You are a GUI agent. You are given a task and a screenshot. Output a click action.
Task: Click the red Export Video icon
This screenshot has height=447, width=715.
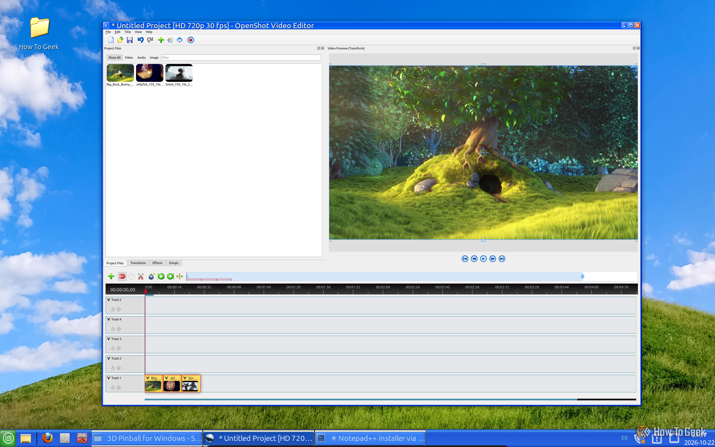(191, 40)
